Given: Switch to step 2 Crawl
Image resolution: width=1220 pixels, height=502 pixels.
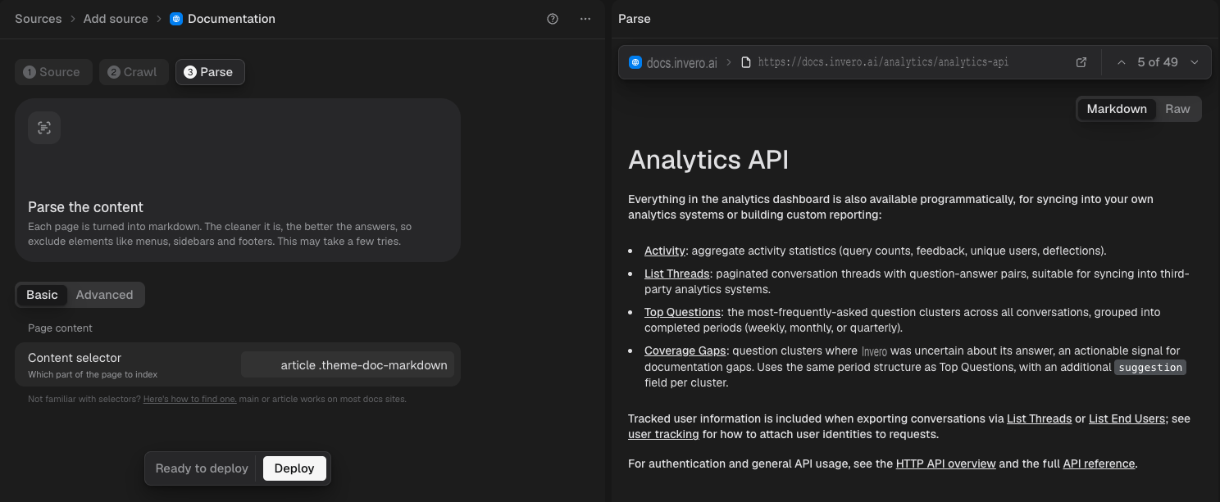Looking at the screenshot, I should [134, 72].
